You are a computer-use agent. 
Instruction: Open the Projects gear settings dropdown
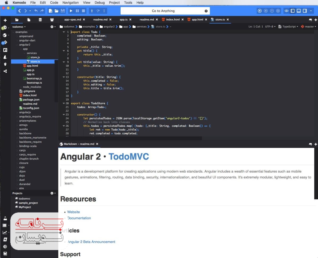[x=53, y=193]
